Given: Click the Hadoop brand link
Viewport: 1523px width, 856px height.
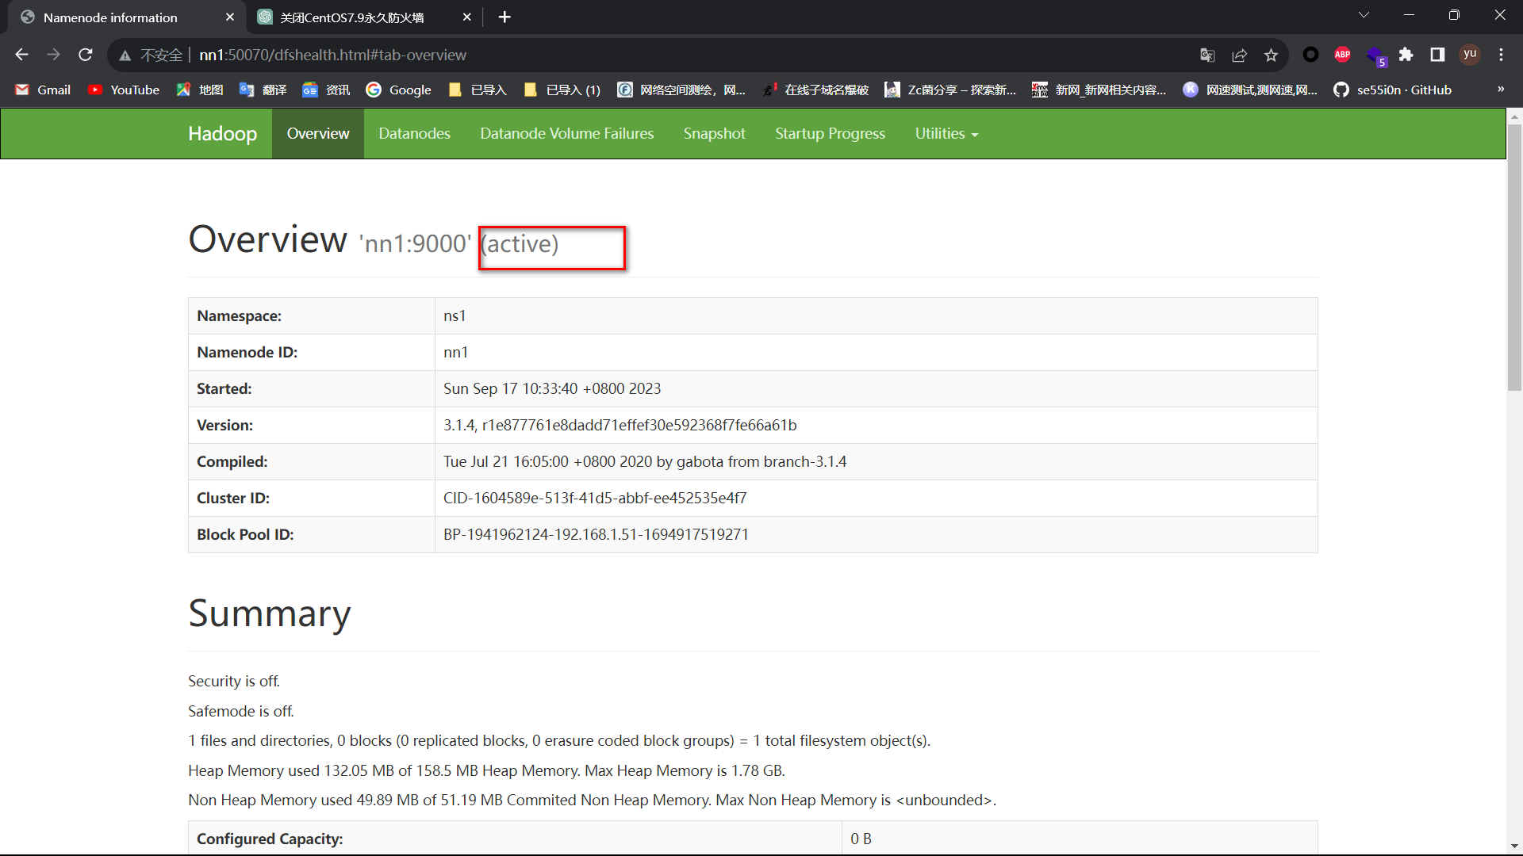Looking at the screenshot, I should click(x=222, y=134).
